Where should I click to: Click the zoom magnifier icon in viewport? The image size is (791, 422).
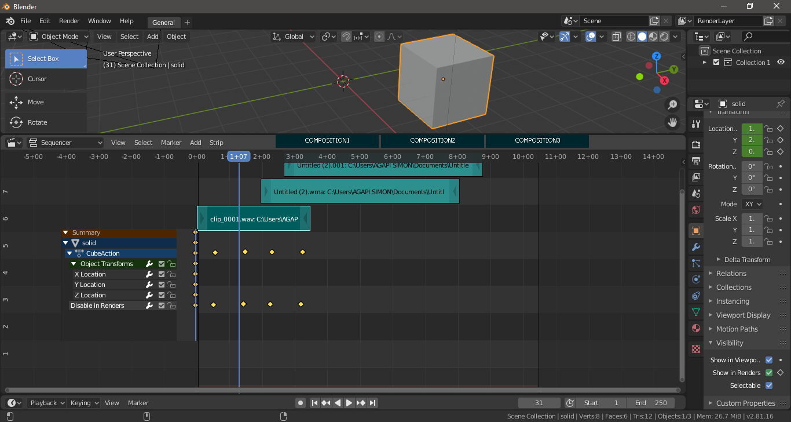(x=672, y=105)
